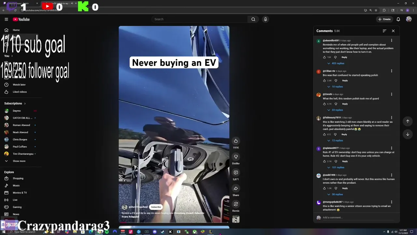Expand the 101 replies thread
The image size is (417, 235).
point(336,167)
